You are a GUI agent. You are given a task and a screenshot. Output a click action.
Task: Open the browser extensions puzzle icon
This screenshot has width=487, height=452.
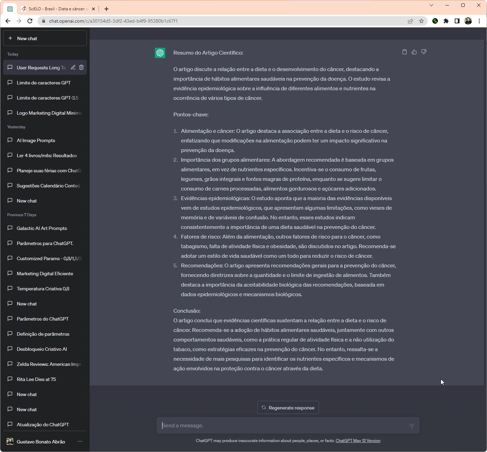click(x=446, y=21)
